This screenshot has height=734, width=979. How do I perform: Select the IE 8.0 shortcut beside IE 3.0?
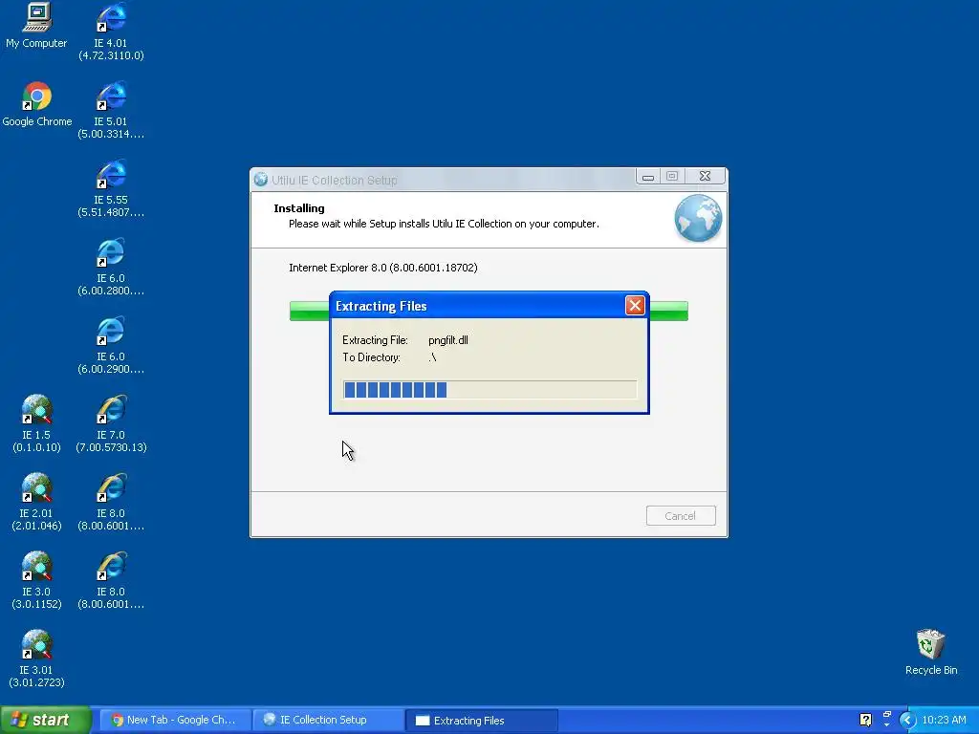[x=111, y=580]
